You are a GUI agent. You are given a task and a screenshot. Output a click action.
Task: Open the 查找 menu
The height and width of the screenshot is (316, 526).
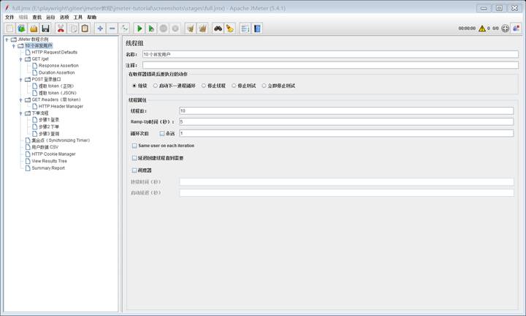(x=37, y=17)
